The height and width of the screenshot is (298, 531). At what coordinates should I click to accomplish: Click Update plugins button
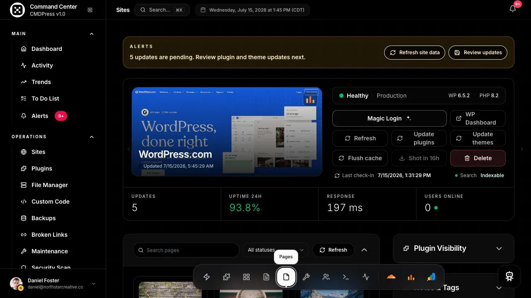point(419,138)
